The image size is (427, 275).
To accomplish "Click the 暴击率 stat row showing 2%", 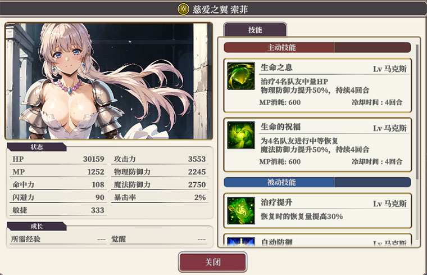I will click(160, 197).
